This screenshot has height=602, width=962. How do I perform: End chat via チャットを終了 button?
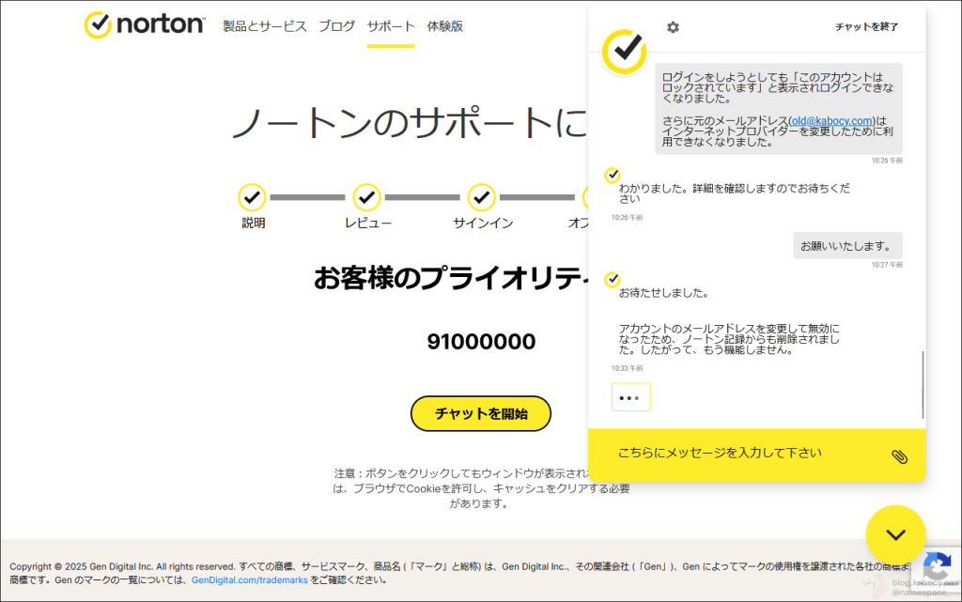pos(866,27)
